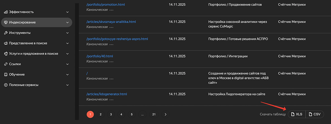
Task: Open the /articles/lidogenerator.html page link
Action: pyautogui.click(x=107, y=94)
